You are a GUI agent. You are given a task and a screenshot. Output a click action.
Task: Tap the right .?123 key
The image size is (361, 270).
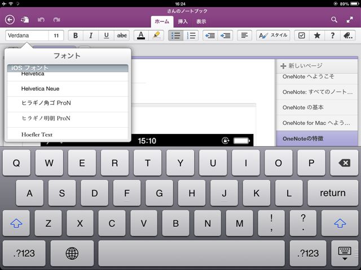pyautogui.click(x=308, y=253)
